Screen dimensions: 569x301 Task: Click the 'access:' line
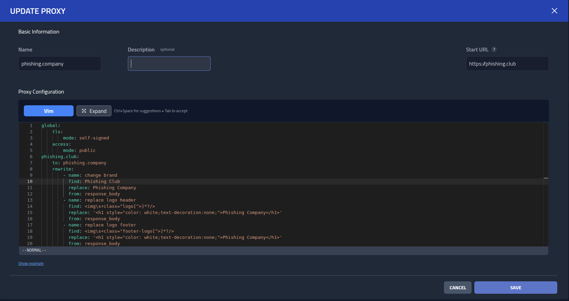[61, 144]
